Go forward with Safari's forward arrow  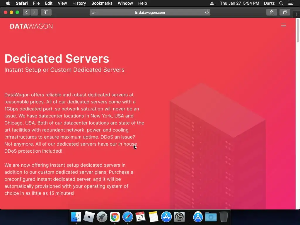pyautogui.click(x=34, y=12)
